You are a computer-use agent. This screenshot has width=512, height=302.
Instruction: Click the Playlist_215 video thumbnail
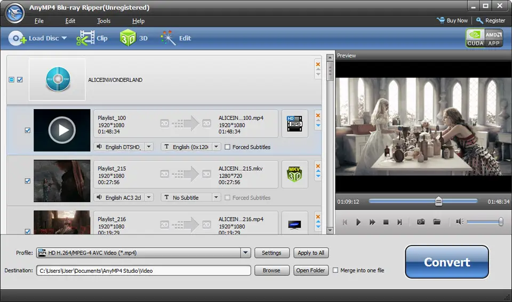(62, 181)
